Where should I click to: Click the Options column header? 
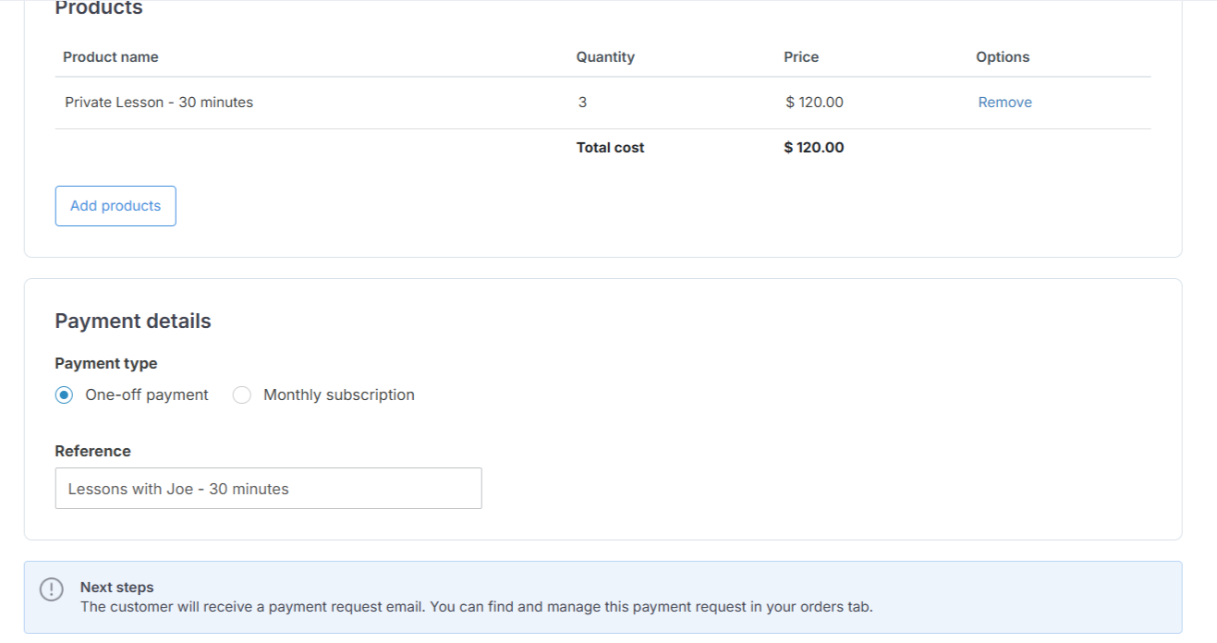(1002, 56)
